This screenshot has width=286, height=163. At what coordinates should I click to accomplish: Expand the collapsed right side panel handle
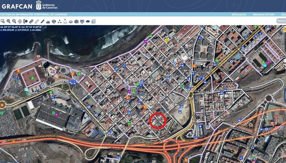(x=285, y=95)
